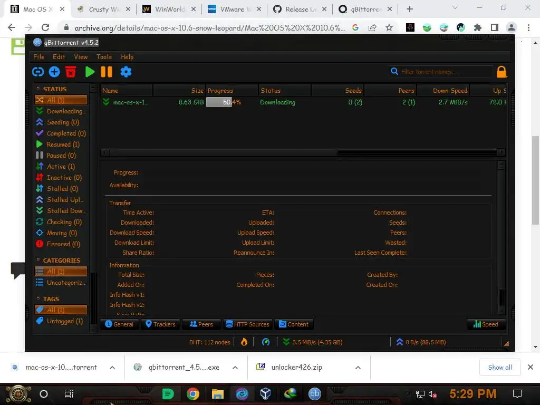540x405 pixels.
Task: Click the Add Torrent Link toolbar icon
Action: [x=38, y=72]
